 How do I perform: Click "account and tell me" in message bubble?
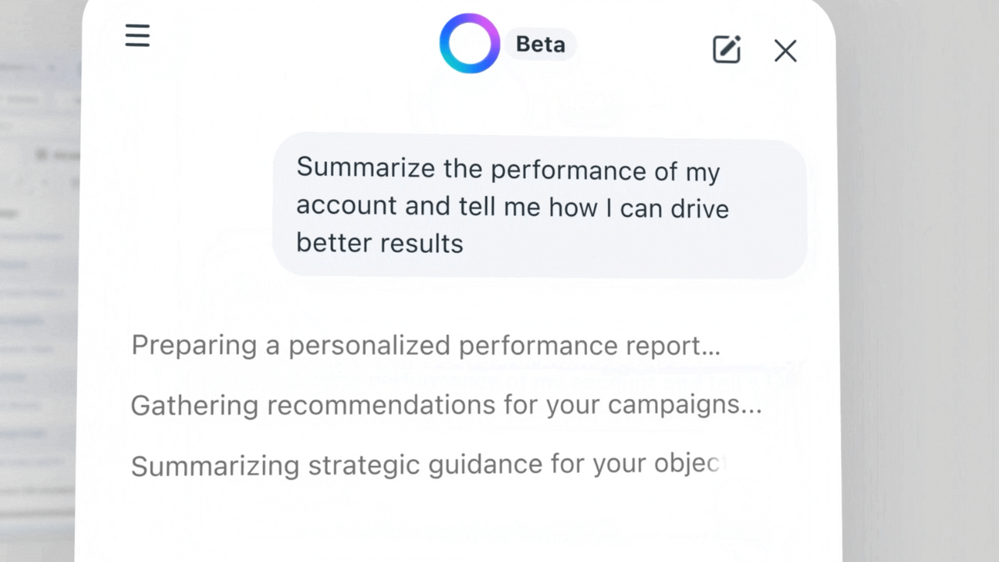[418, 206]
